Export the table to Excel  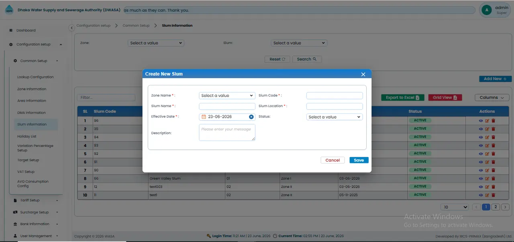click(403, 97)
